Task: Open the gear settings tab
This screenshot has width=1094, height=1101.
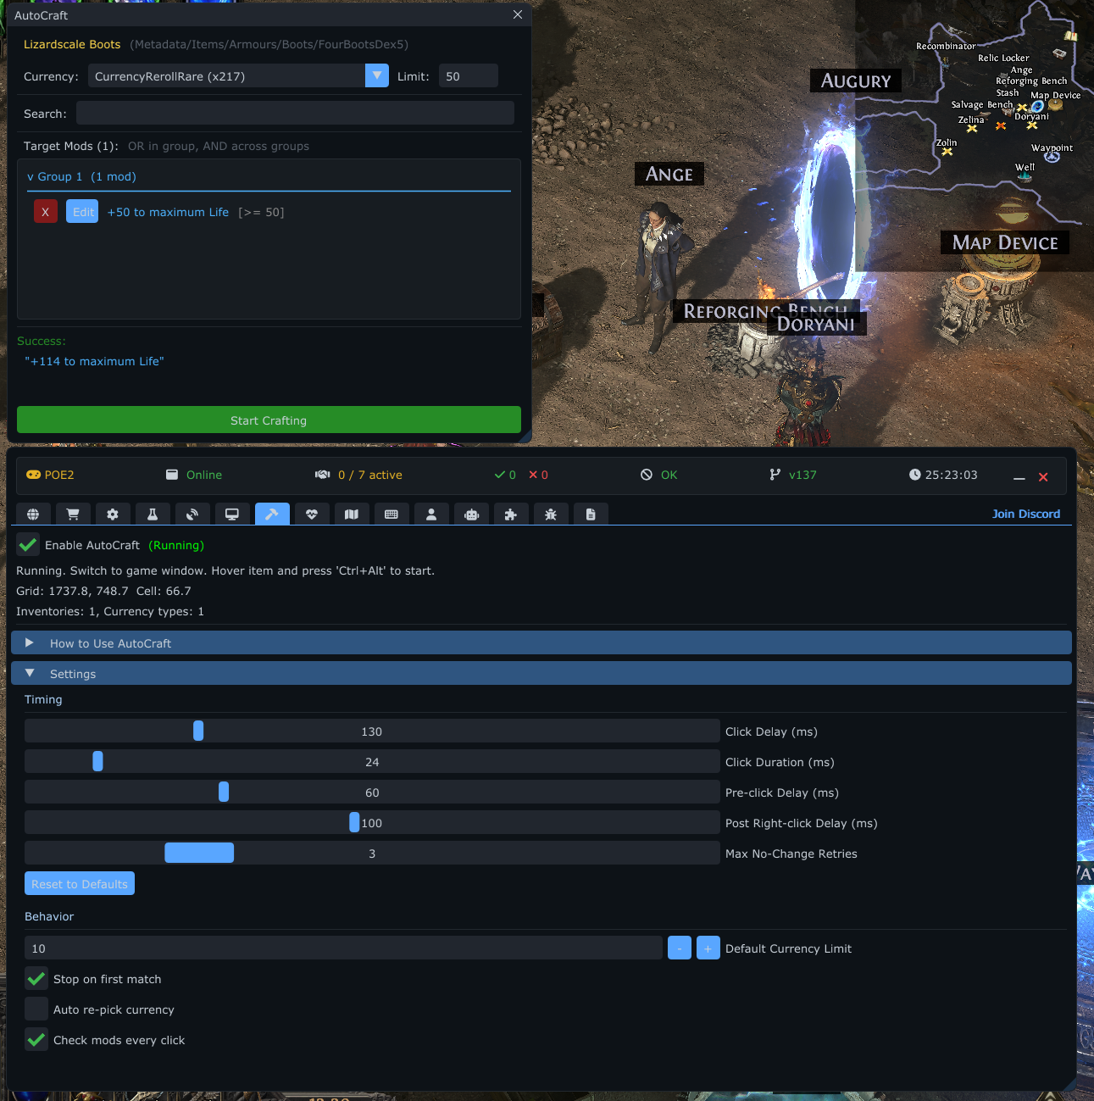Action: (x=113, y=514)
